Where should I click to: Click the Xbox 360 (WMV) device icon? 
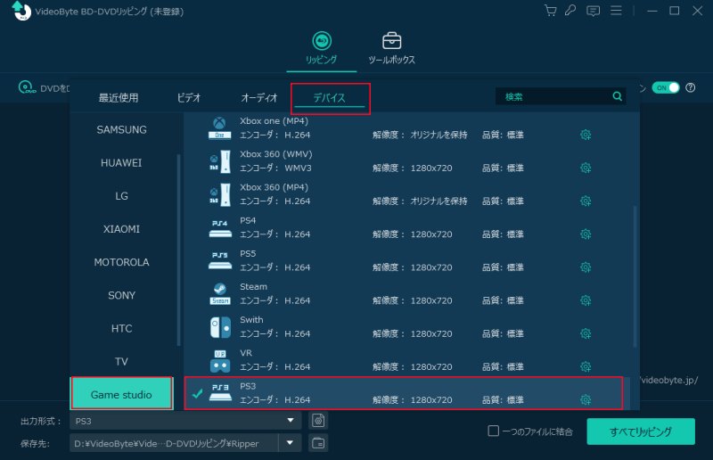point(219,161)
